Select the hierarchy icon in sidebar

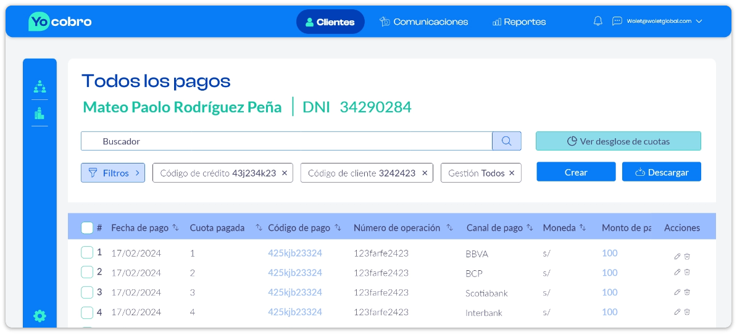[x=40, y=86]
